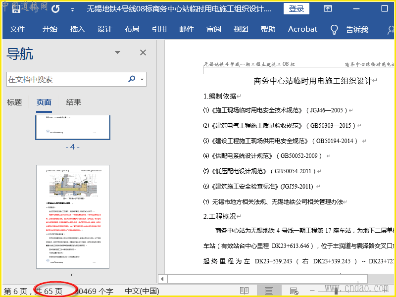Select the page 4 thumbnail
The height and width of the screenshot is (297, 396).
(x=73, y=127)
